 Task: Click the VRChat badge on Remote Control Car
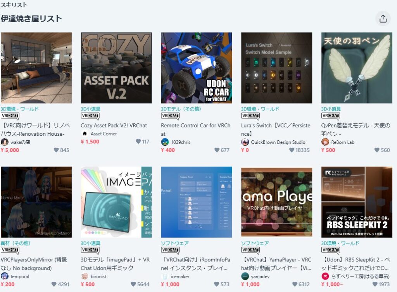pyautogui.click(x=170, y=116)
